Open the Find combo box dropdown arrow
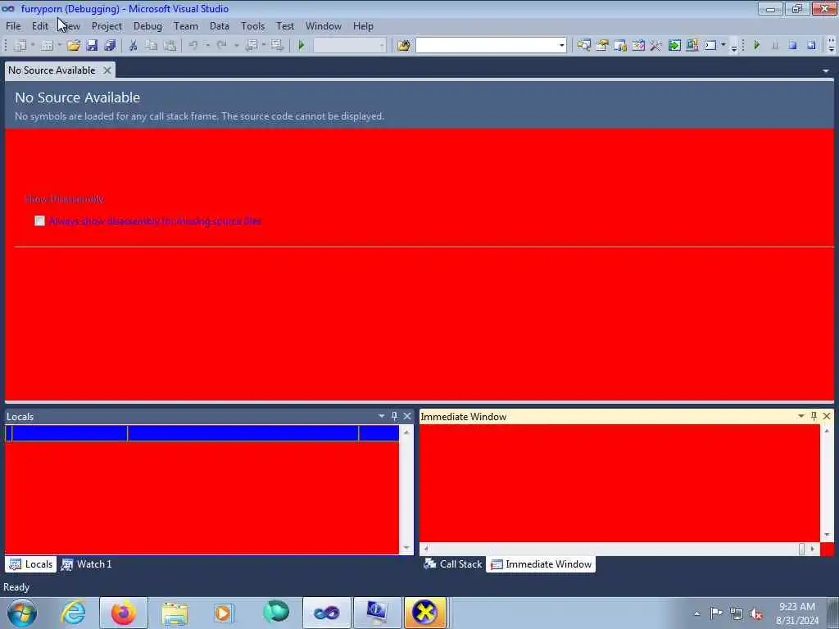The width and height of the screenshot is (839, 629). pos(561,46)
